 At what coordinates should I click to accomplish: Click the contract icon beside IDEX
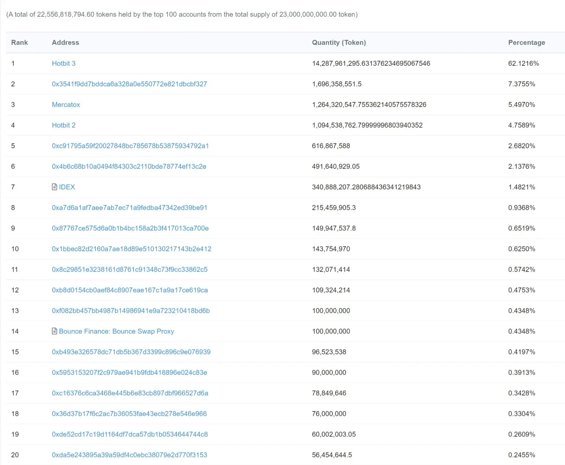click(x=54, y=187)
